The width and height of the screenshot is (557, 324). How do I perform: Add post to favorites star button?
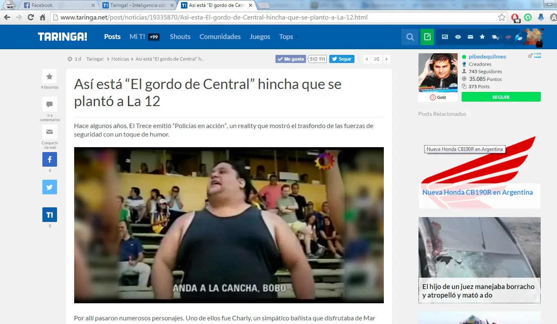click(x=49, y=76)
